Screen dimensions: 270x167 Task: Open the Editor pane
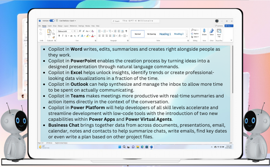pyautogui.click(x=212, y=31)
